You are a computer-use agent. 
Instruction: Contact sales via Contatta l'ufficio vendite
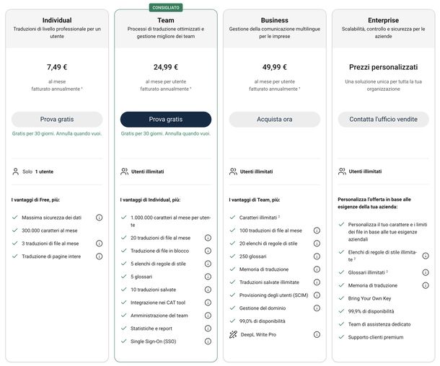[383, 119]
